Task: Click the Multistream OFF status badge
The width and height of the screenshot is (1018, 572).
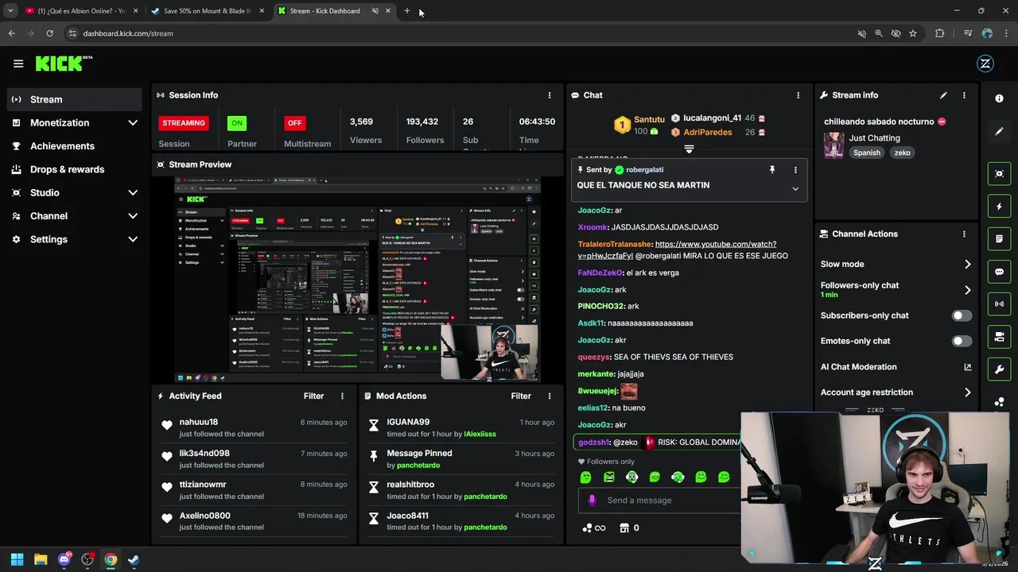Action: tap(294, 123)
